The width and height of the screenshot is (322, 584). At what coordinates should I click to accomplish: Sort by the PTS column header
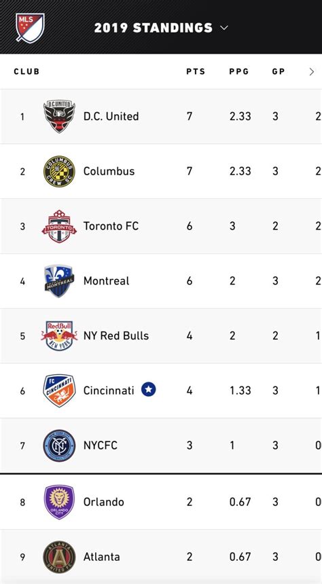pyautogui.click(x=196, y=71)
